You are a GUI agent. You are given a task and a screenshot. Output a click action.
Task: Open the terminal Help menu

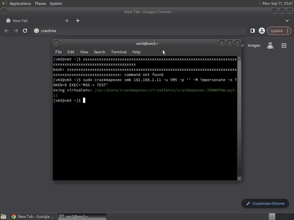tap(136, 52)
